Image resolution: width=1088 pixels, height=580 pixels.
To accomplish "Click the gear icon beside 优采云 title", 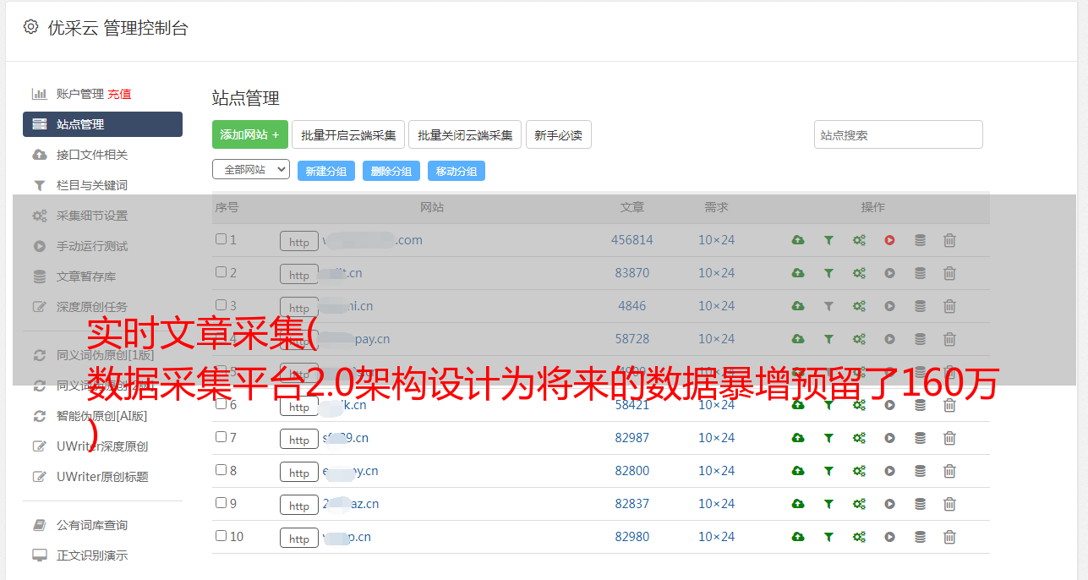I will pyautogui.click(x=31, y=27).
